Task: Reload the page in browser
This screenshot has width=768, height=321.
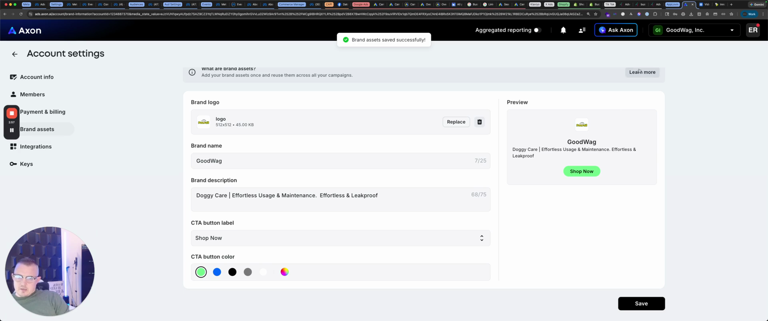Action: tap(21, 14)
